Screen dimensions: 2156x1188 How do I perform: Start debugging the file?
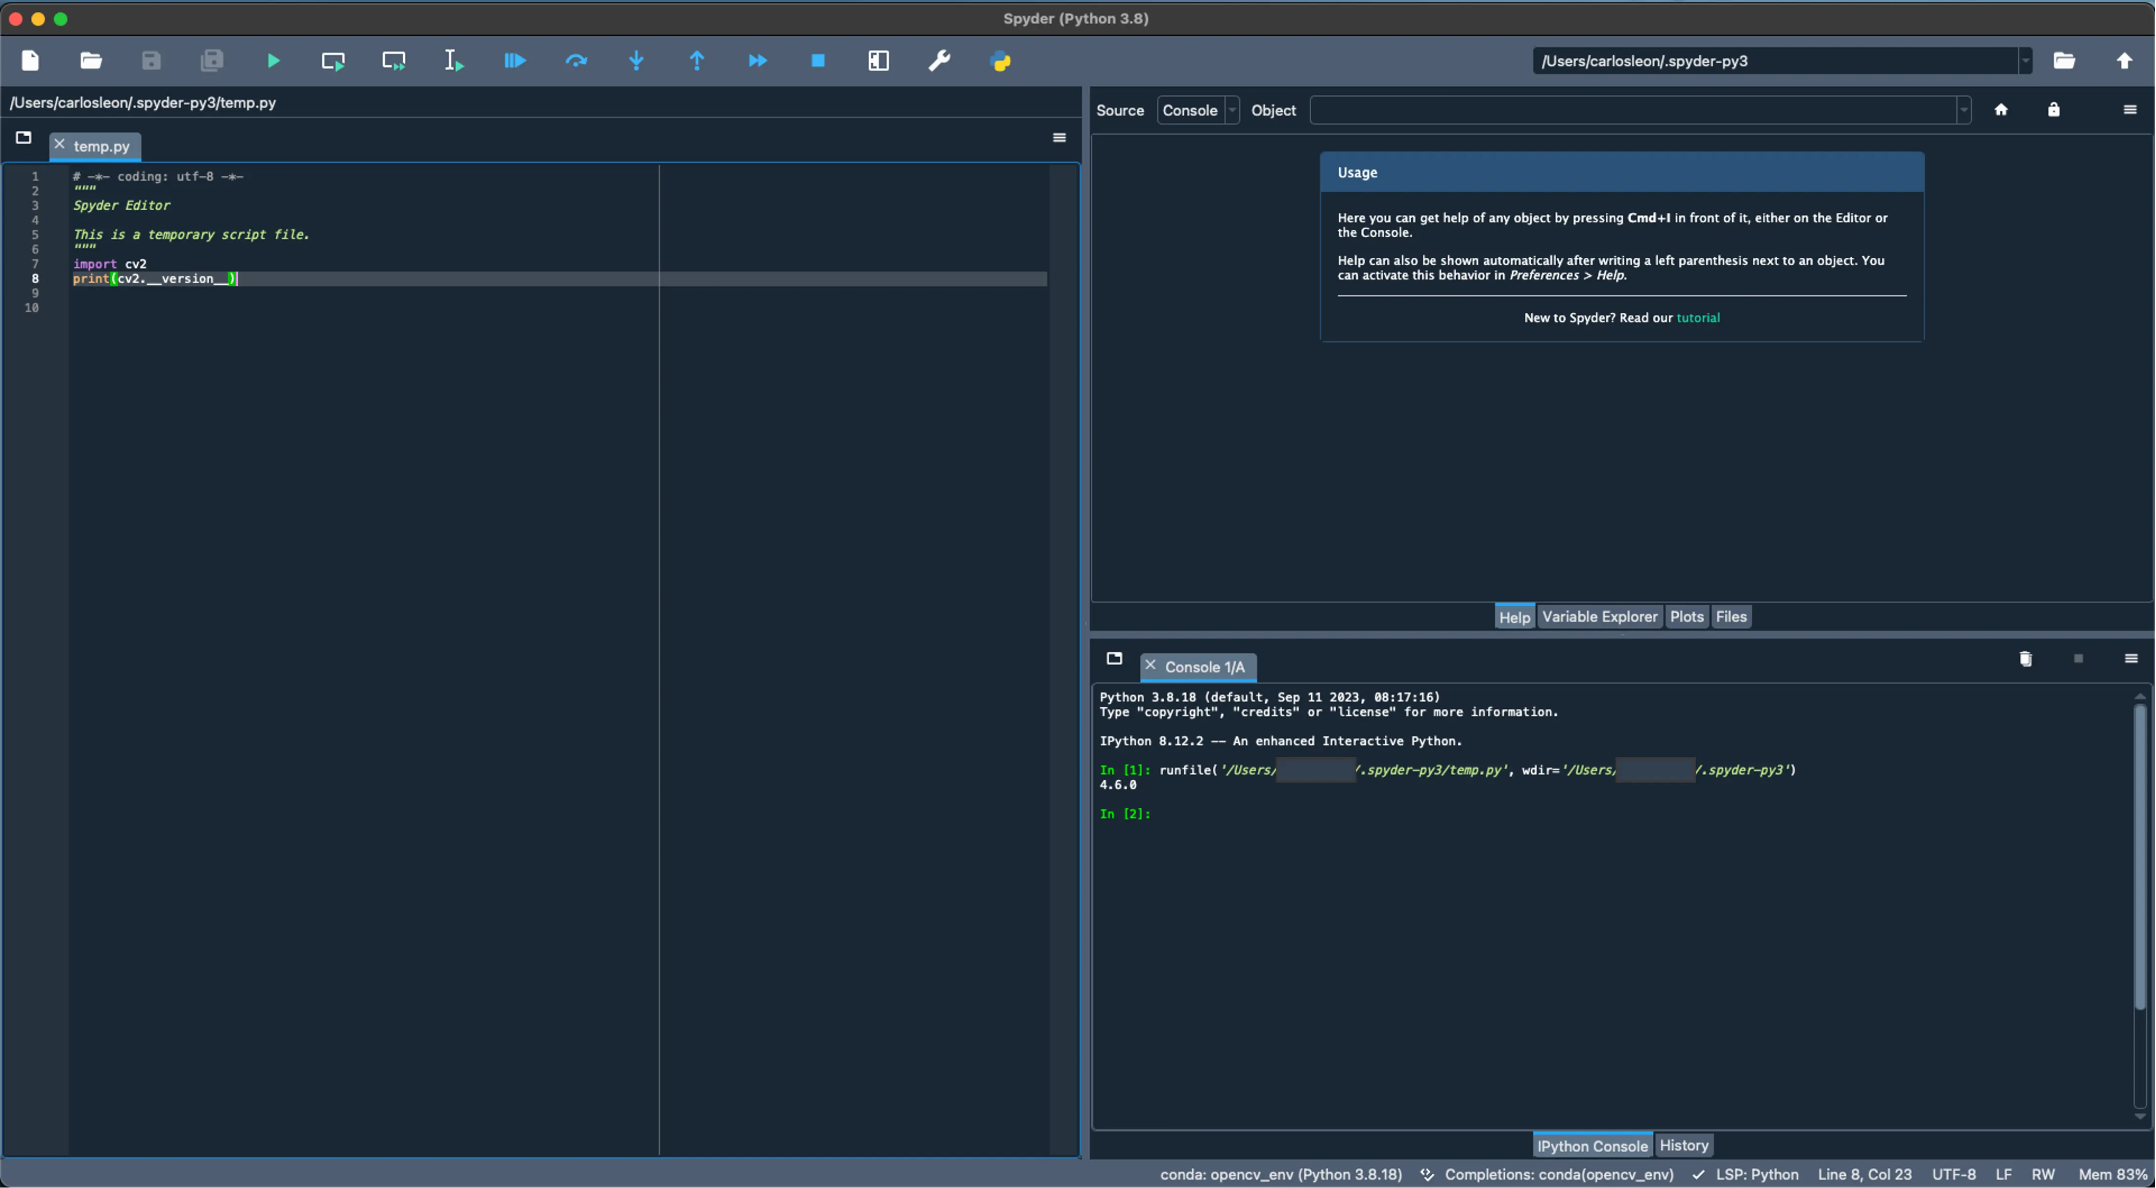click(x=514, y=60)
